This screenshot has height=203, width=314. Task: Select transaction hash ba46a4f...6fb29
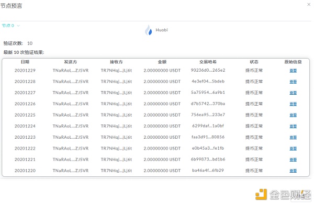208,171
